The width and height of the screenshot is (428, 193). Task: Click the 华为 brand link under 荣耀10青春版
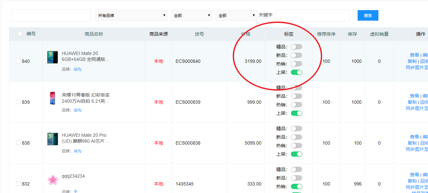tap(78, 110)
